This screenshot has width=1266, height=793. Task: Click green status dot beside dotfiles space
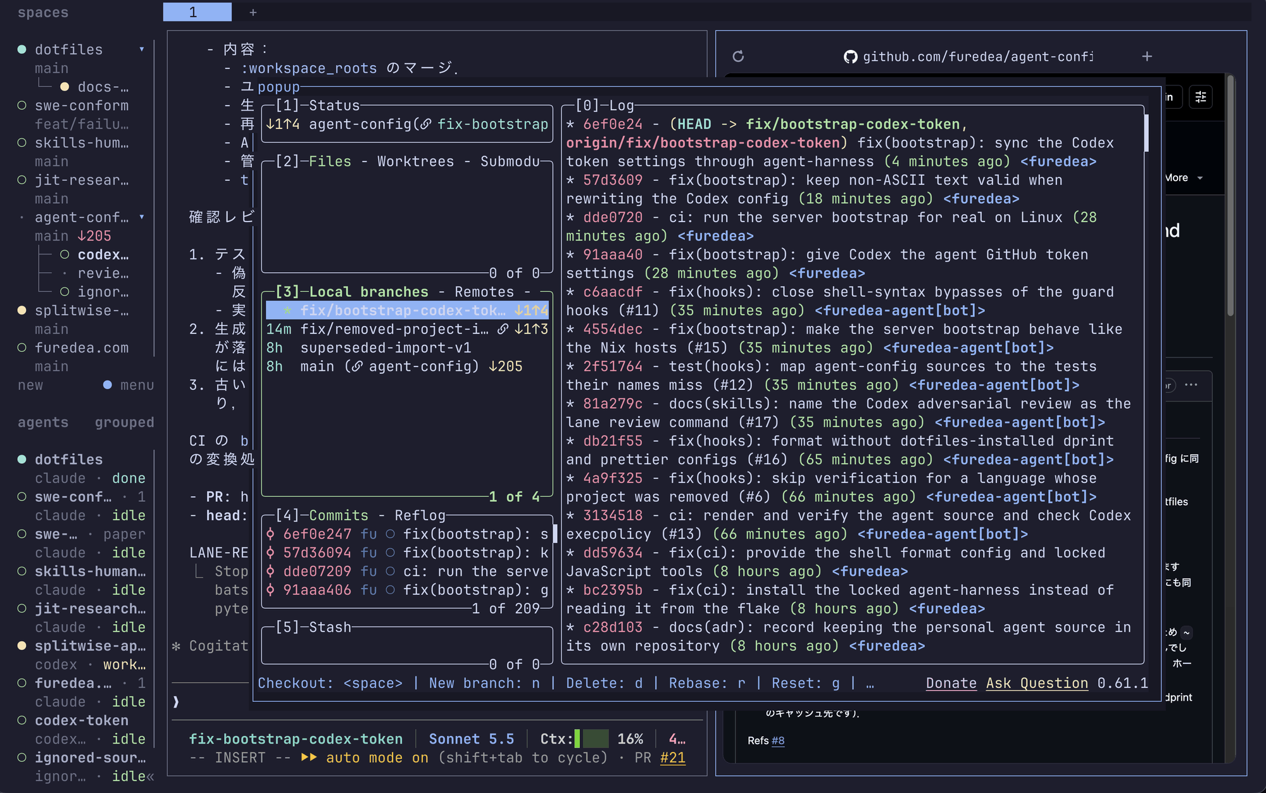point(22,49)
